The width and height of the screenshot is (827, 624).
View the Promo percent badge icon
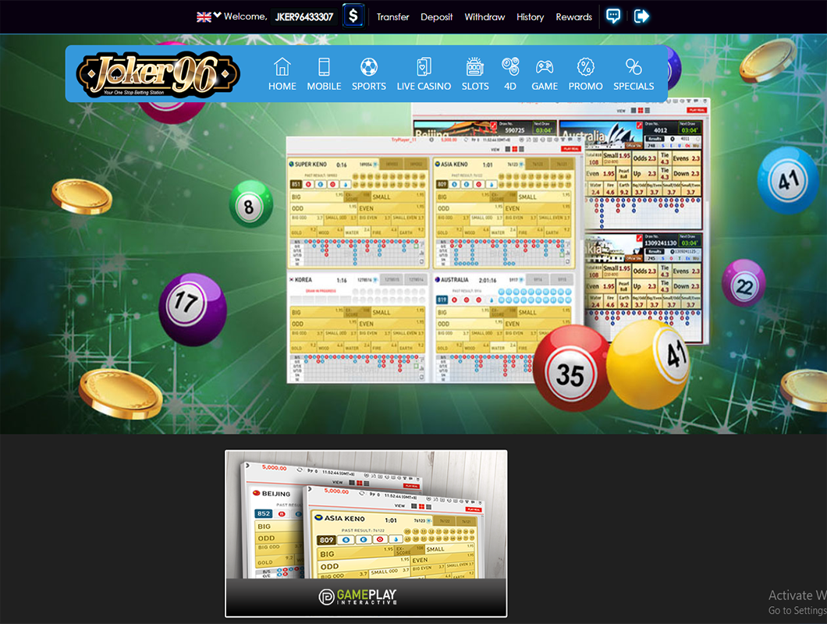pos(585,67)
